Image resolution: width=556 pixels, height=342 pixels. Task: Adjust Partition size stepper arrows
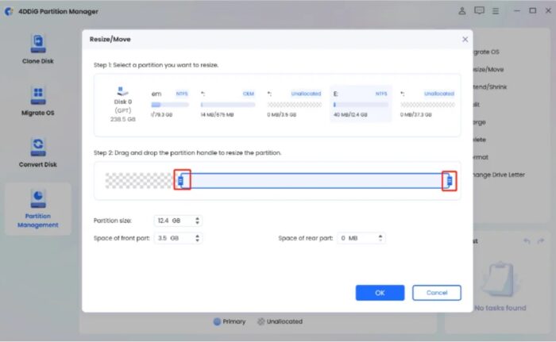(198, 221)
